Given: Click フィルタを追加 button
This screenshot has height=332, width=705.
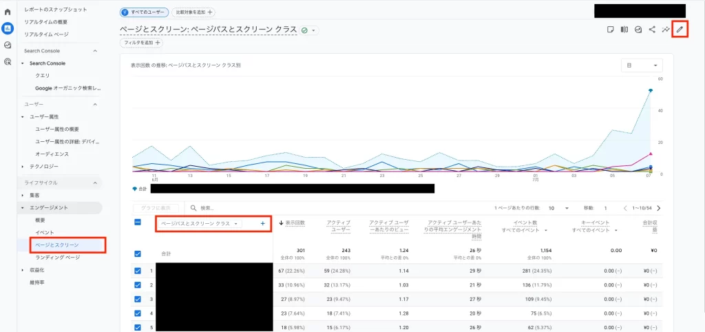Looking at the screenshot, I should [141, 43].
